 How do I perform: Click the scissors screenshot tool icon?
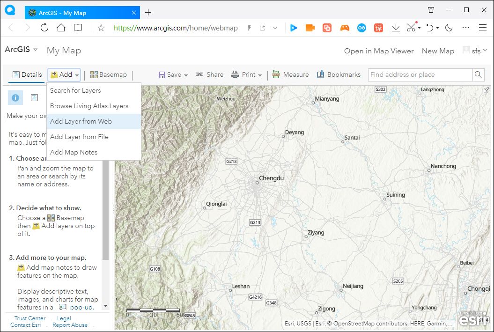[x=411, y=28]
